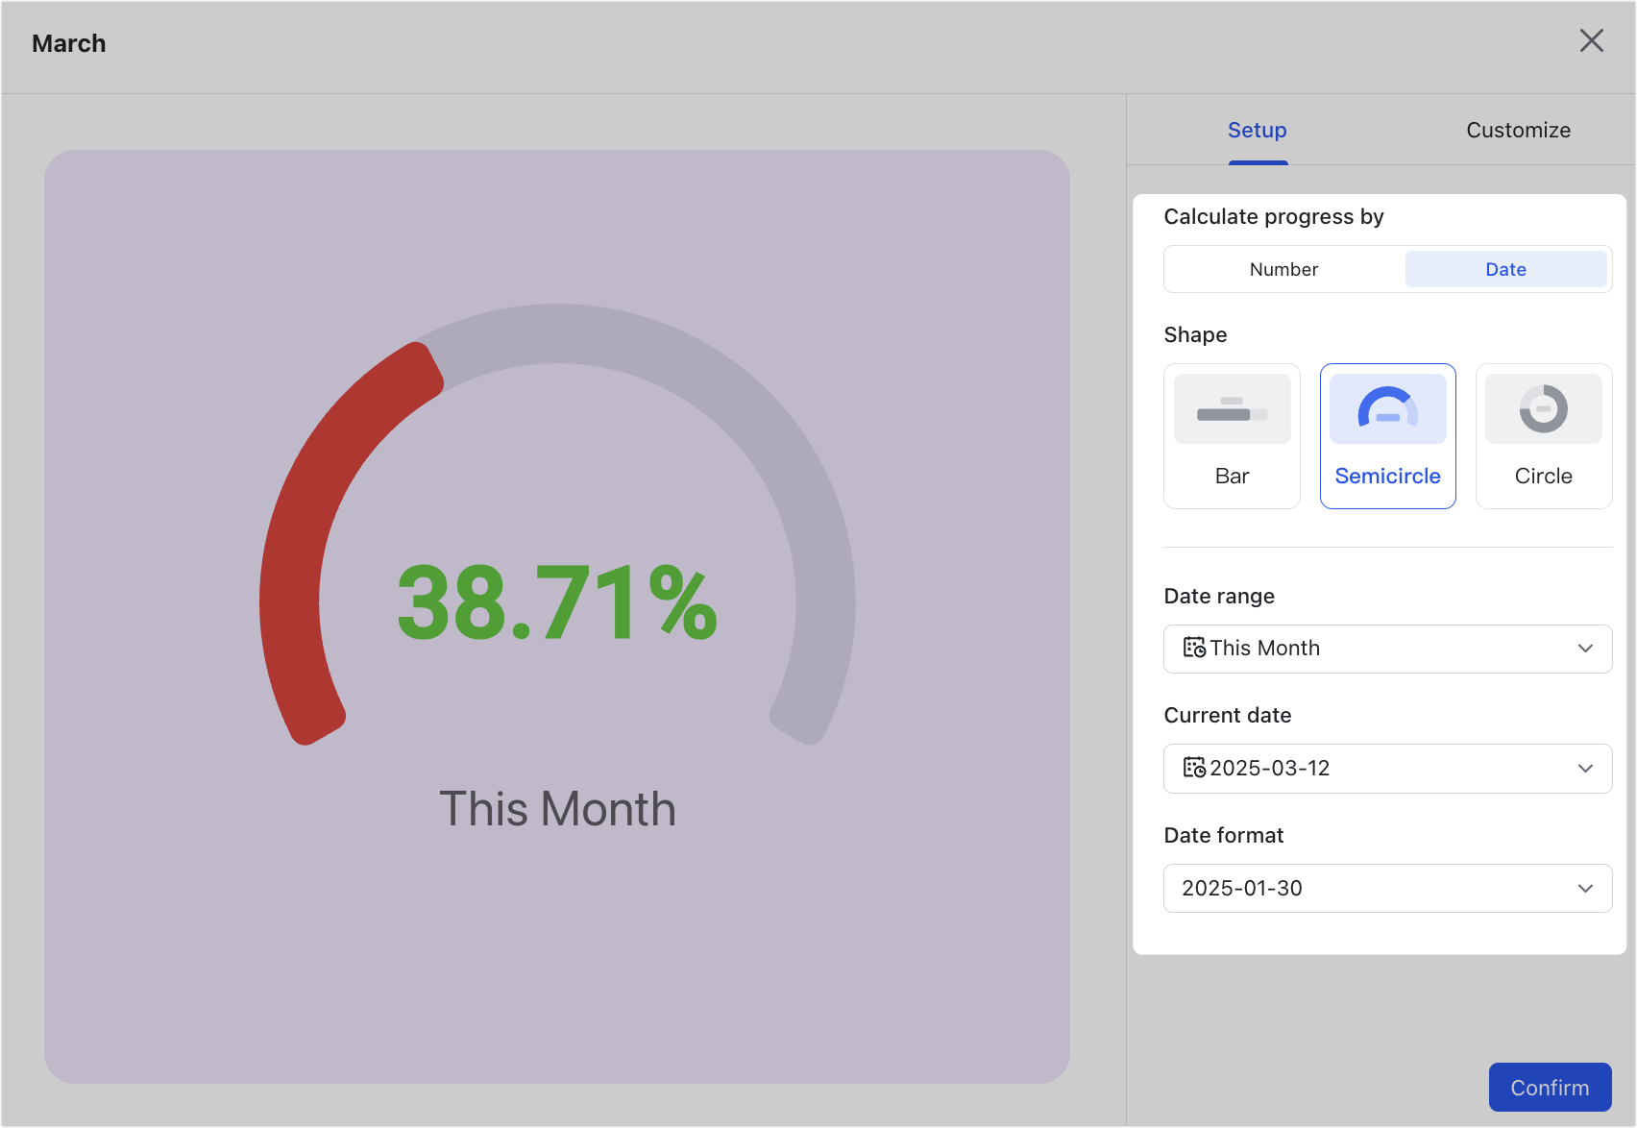This screenshot has height=1128, width=1637.
Task: Click the 2025-03-12 date field chevron
Action: [x=1585, y=768]
